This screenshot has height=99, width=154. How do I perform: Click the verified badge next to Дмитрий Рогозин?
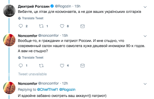click(x=52, y=6)
